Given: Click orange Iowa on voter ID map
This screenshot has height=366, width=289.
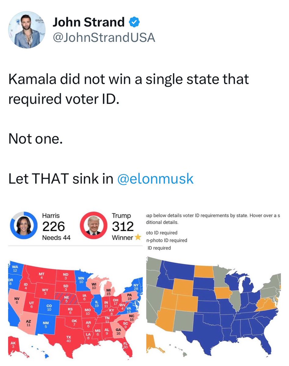Looking at the screenshot, I should point(222,293).
